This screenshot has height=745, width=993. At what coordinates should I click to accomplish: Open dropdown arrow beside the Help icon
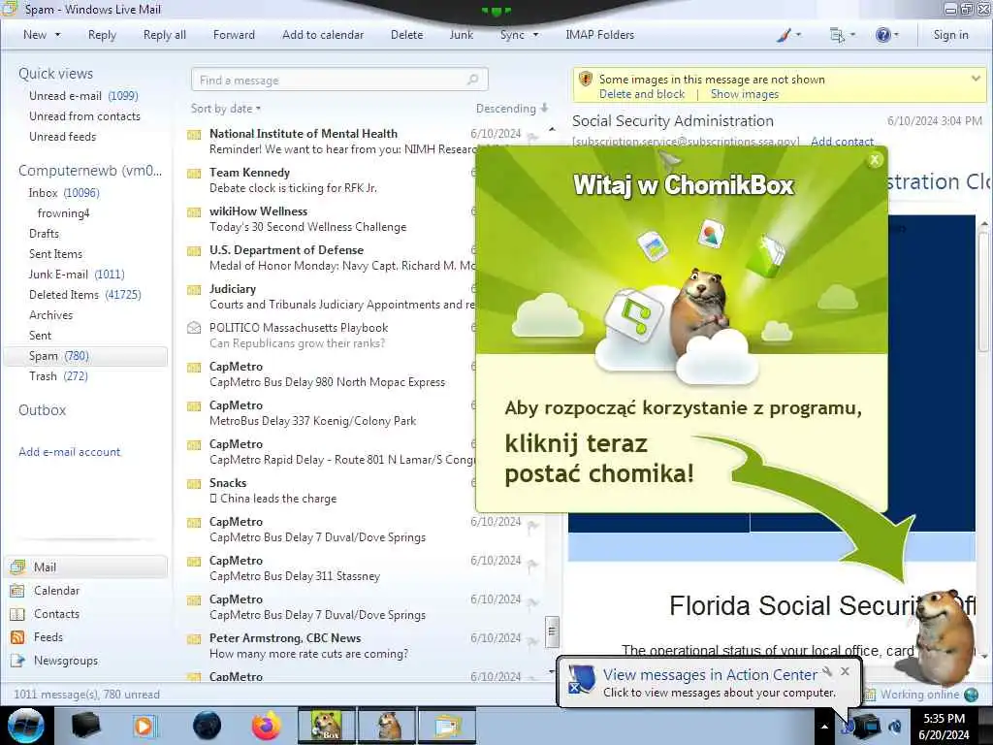pos(896,36)
